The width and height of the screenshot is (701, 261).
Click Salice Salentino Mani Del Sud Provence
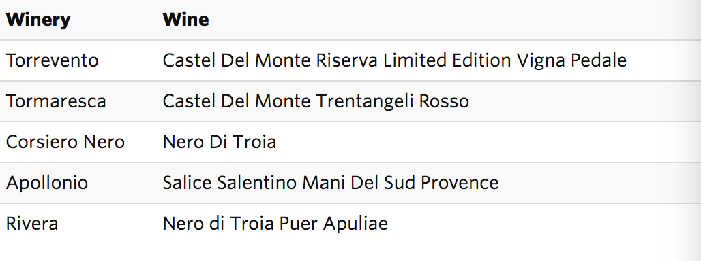[x=330, y=183]
